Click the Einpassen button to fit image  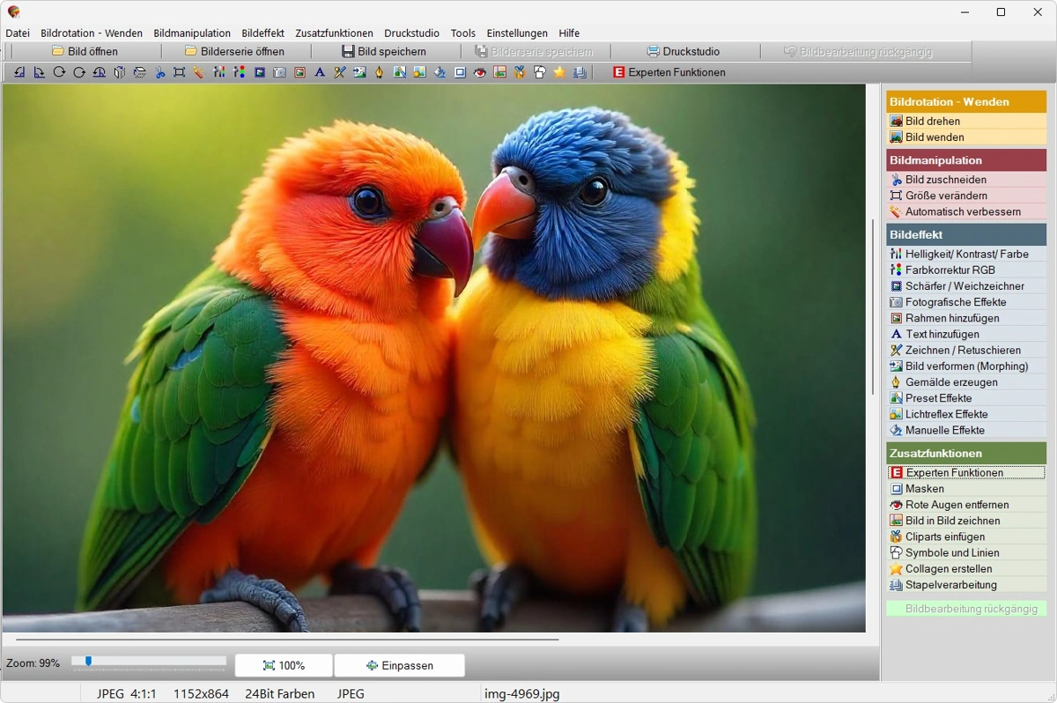point(399,665)
